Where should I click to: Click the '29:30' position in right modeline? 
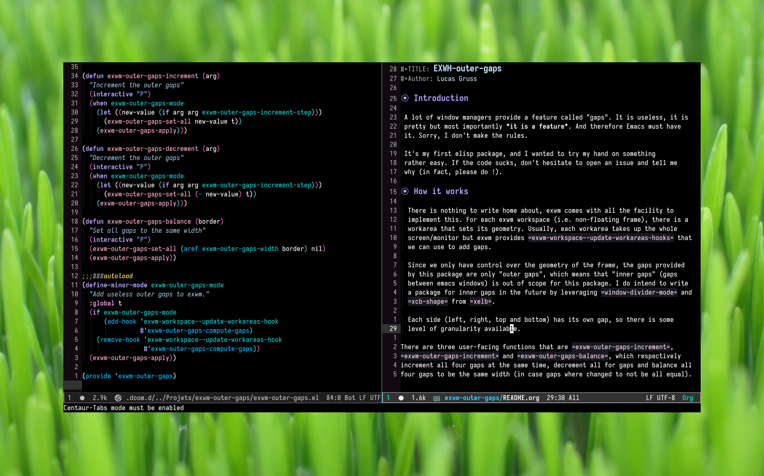pyautogui.click(x=555, y=398)
